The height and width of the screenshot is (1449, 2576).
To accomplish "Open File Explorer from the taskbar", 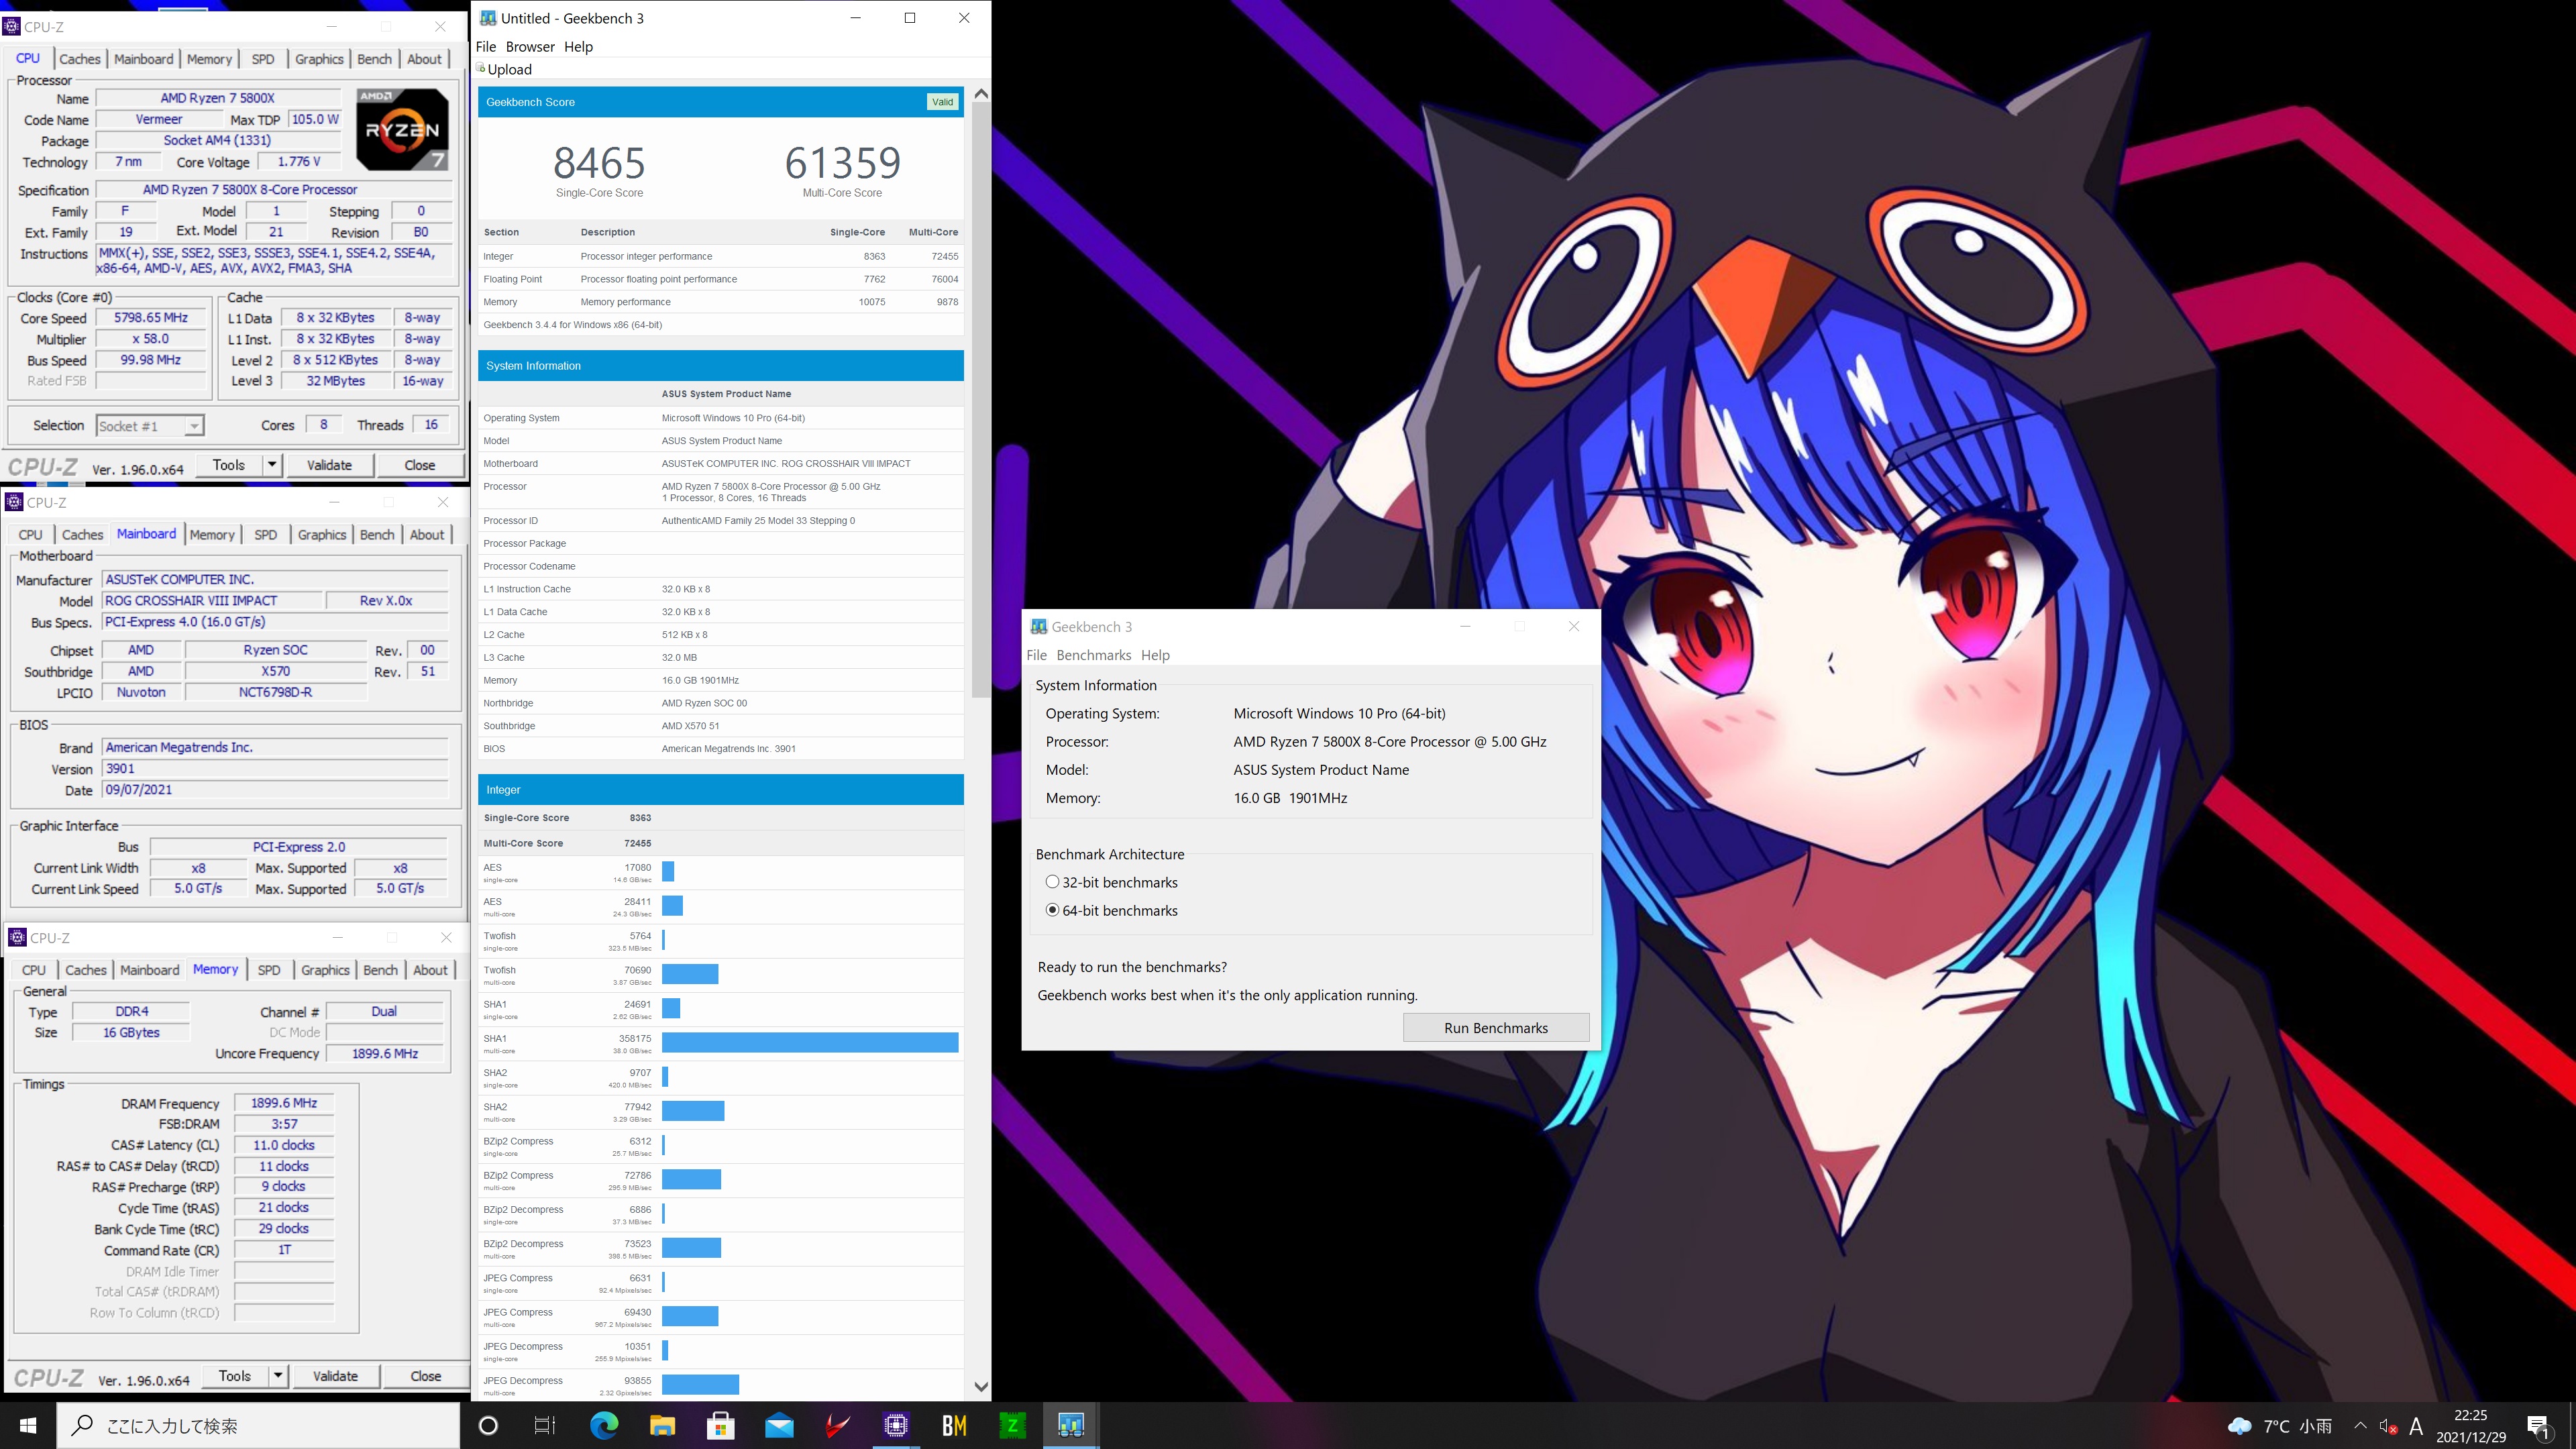I will [x=662, y=1425].
